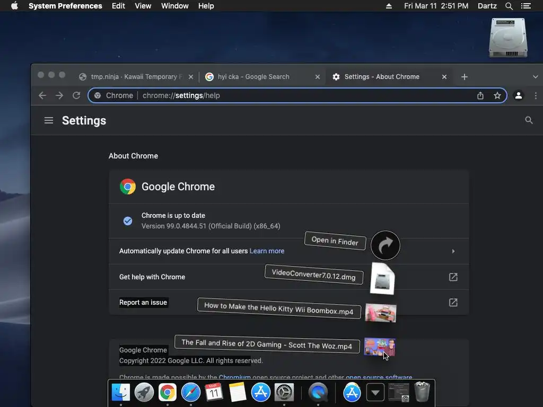Share this page via the share icon
The height and width of the screenshot is (407, 543).
pyautogui.click(x=480, y=95)
